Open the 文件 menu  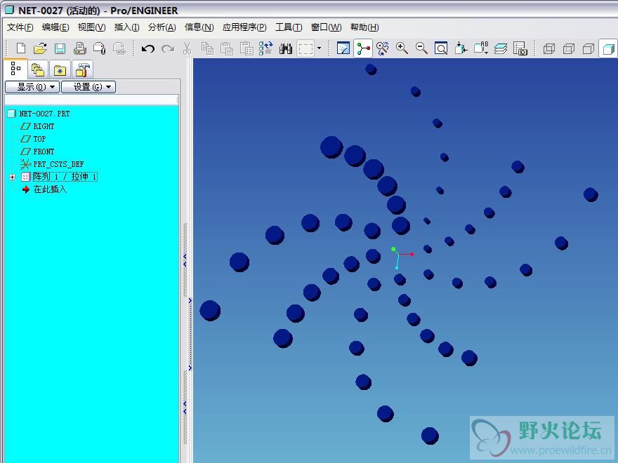20,27
